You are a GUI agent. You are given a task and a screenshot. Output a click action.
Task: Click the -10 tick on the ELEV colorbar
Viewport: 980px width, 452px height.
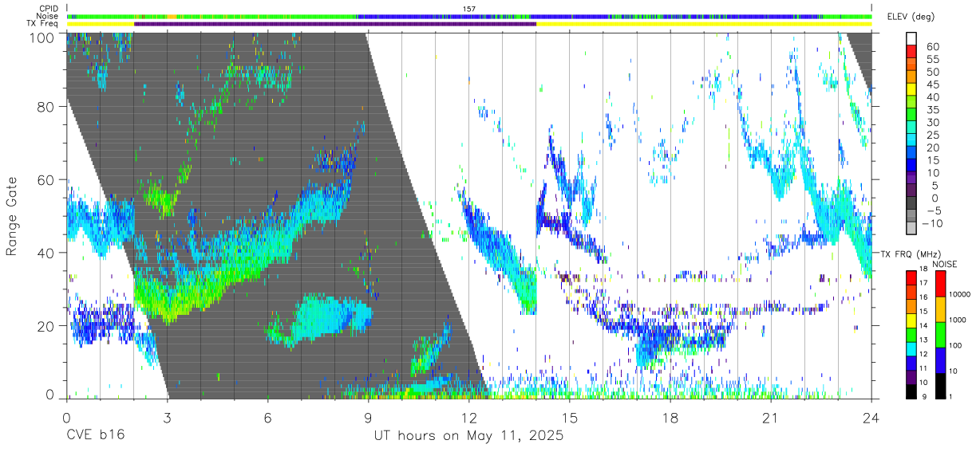pos(931,224)
